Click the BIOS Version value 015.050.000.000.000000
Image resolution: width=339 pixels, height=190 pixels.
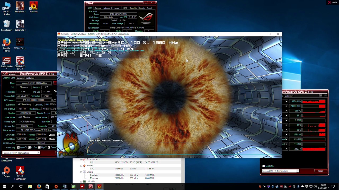tap(34, 100)
